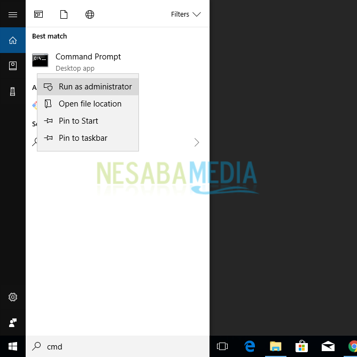Click the Command Prompt app icon
The height and width of the screenshot is (357, 357).
pos(40,60)
